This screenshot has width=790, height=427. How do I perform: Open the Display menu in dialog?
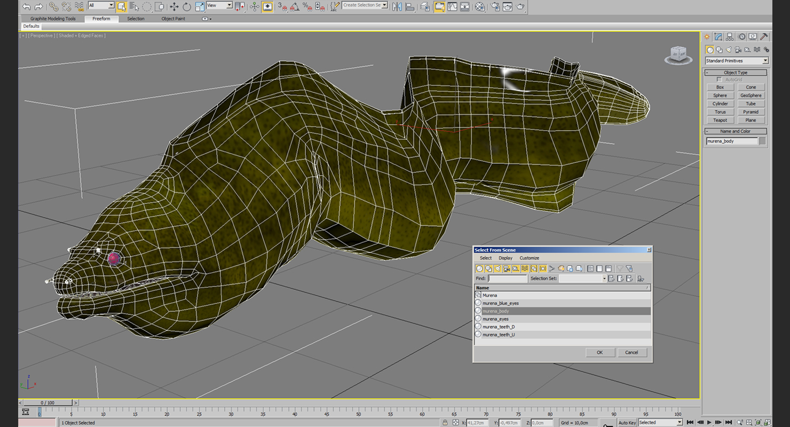pyautogui.click(x=505, y=258)
